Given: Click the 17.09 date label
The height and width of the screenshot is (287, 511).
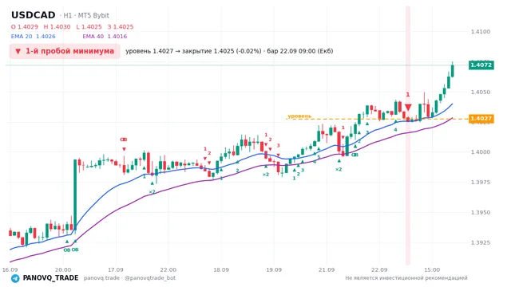Looking at the screenshot, I should (116, 269).
